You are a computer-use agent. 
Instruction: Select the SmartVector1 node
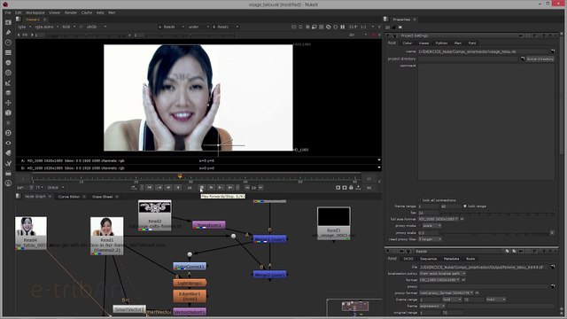[129, 309]
